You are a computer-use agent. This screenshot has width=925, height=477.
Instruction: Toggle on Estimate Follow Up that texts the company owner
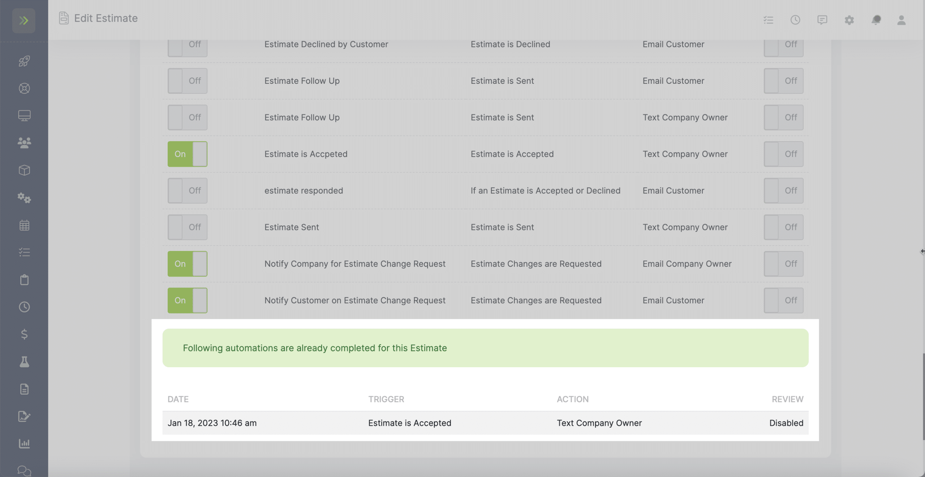(x=187, y=117)
